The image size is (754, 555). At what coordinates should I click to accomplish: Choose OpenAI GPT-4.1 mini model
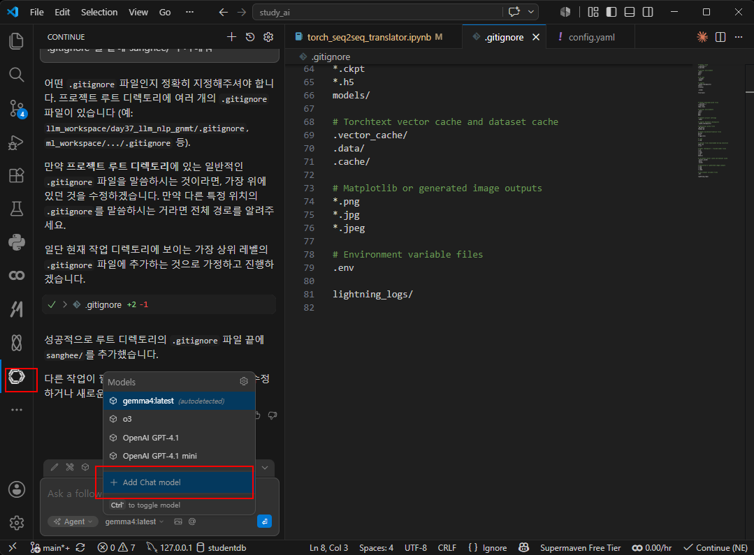pyautogui.click(x=180, y=456)
